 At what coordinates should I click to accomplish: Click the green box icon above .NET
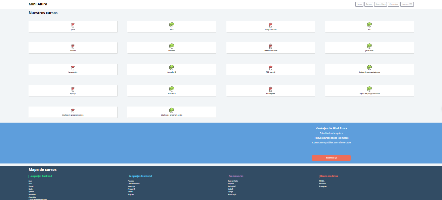point(369,25)
